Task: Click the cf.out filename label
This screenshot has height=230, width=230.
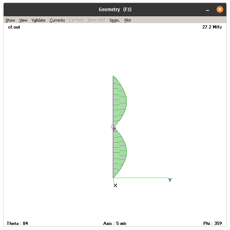Action: tap(14, 27)
